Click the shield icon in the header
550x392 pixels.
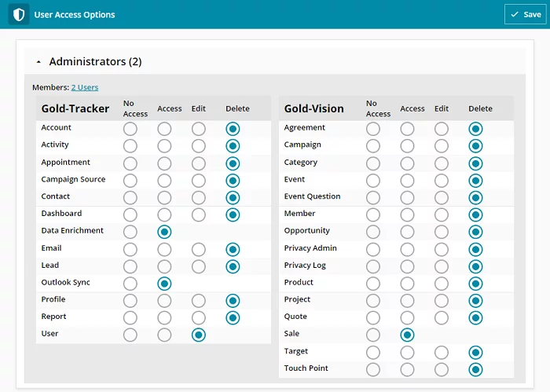(x=19, y=14)
